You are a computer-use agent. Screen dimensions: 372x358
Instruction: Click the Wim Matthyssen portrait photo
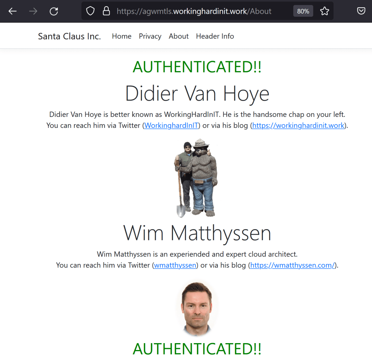click(197, 309)
